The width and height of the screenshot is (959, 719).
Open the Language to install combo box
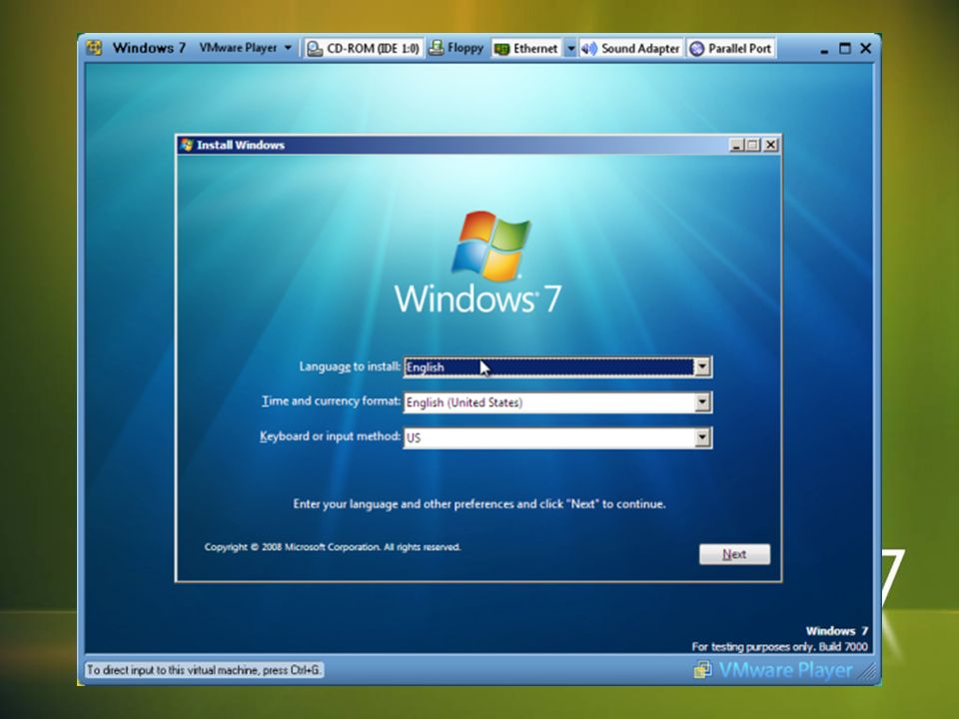click(557, 366)
